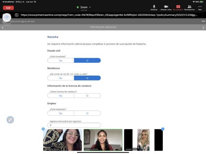
Task: Stop camera using Detener video icon
Action: coord(166,7)
